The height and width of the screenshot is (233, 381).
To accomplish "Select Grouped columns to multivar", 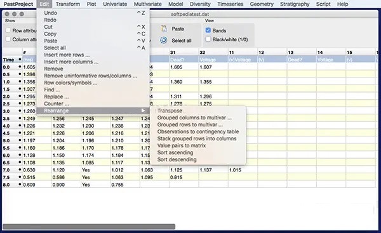I will [198, 118].
